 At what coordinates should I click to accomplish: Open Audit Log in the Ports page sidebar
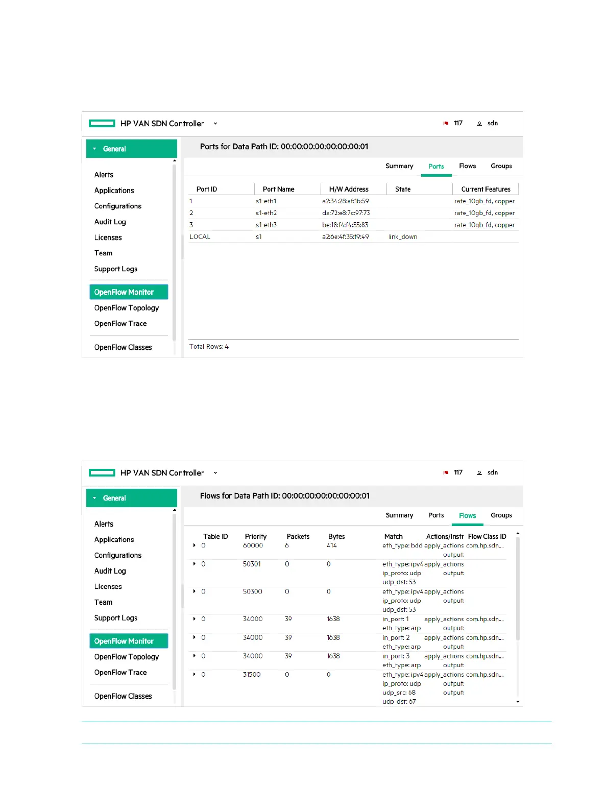click(110, 222)
